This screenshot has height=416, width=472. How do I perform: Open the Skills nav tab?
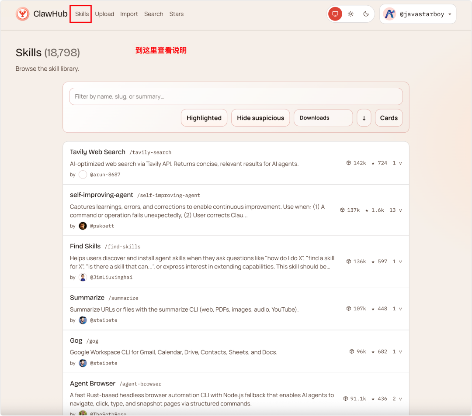82,14
